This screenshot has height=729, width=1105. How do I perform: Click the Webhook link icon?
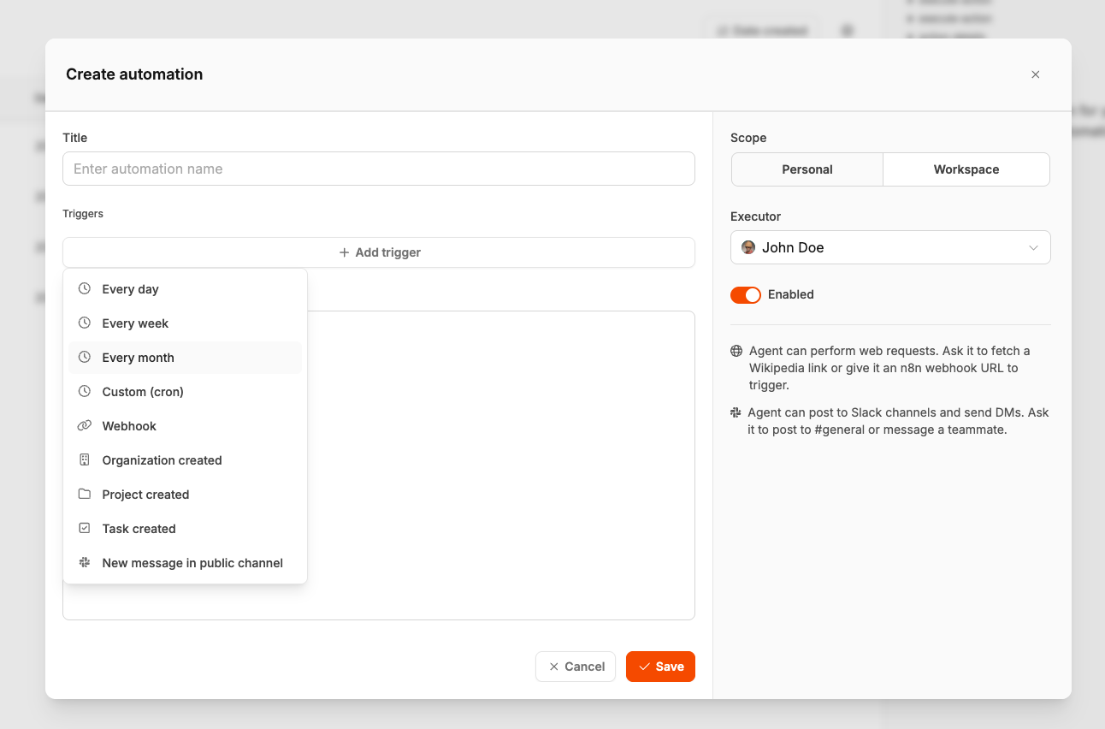point(85,426)
